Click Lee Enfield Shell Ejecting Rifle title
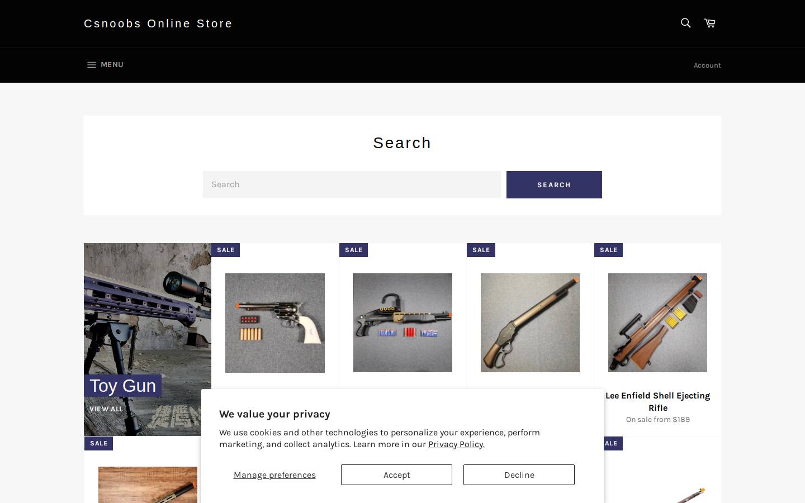805x503 pixels. point(658,401)
